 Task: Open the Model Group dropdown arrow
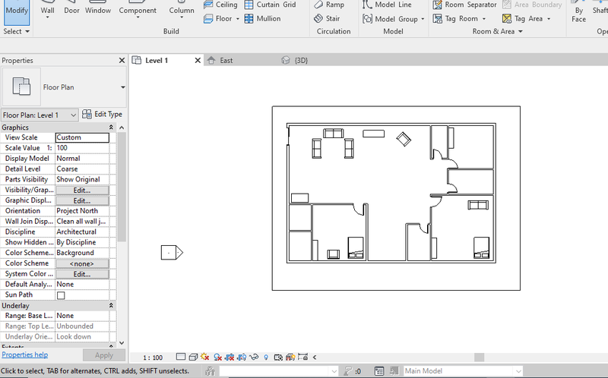point(423,18)
